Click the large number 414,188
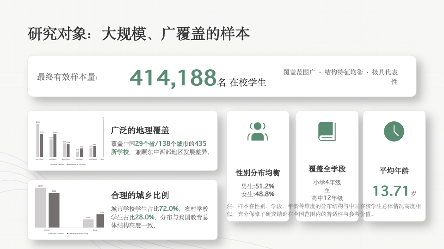The image size is (444, 249). (x=173, y=77)
